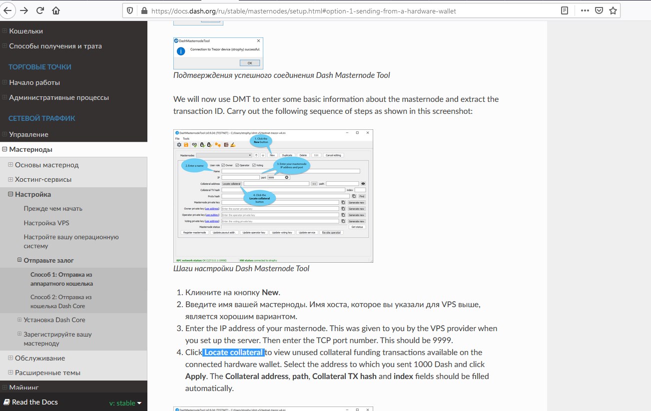Expand the Майнинг sidebar section
The image size is (651, 411).
[4, 388]
